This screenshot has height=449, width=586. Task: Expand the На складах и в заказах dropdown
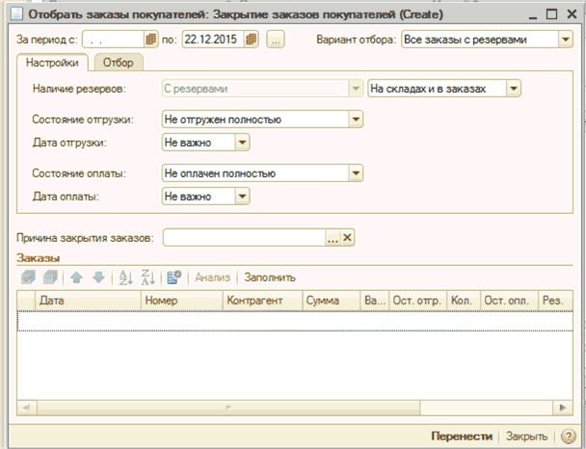point(514,89)
